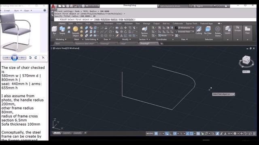Viewport: 259px width, 145px height.
Task: Select the Rotate modify tool
Action: coord(125,31)
